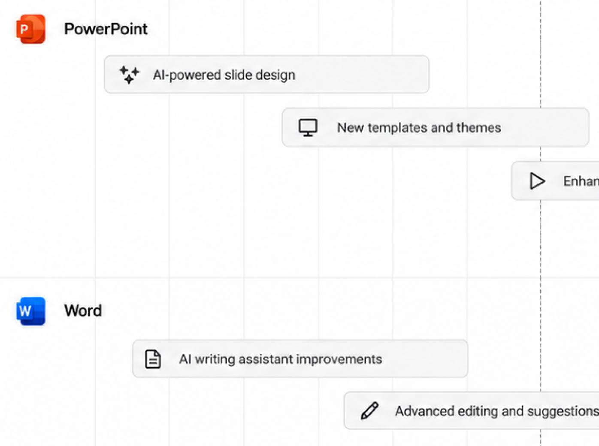The height and width of the screenshot is (446, 599).
Task: Click the play triangle icon on Enhan bar
Action: [x=537, y=181]
